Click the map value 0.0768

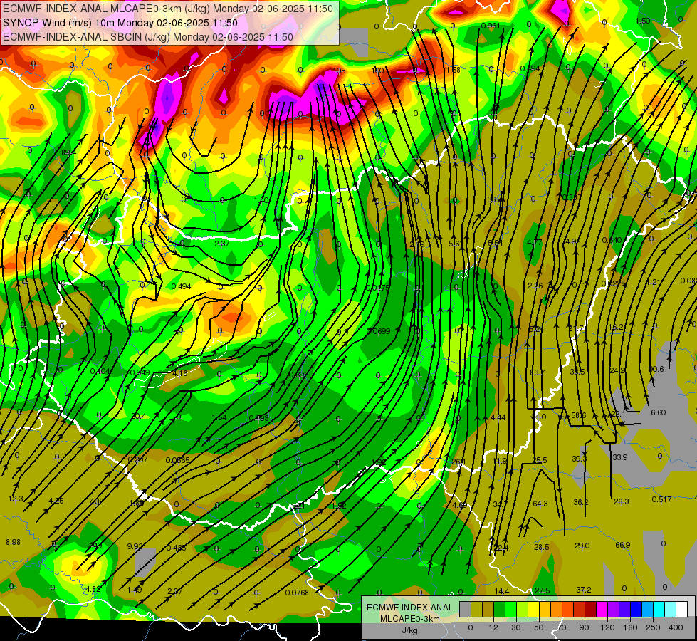[x=297, y=592]
